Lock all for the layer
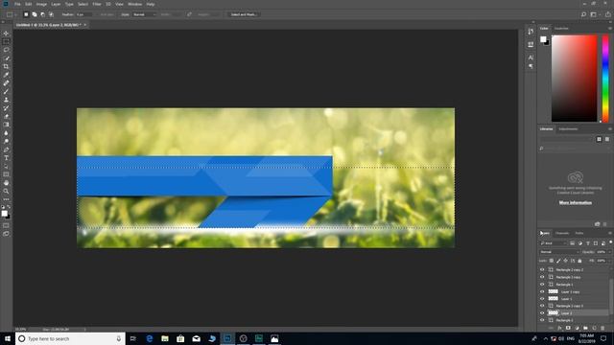The width and height of the screenshot is (614, 345). pos(579,261)
